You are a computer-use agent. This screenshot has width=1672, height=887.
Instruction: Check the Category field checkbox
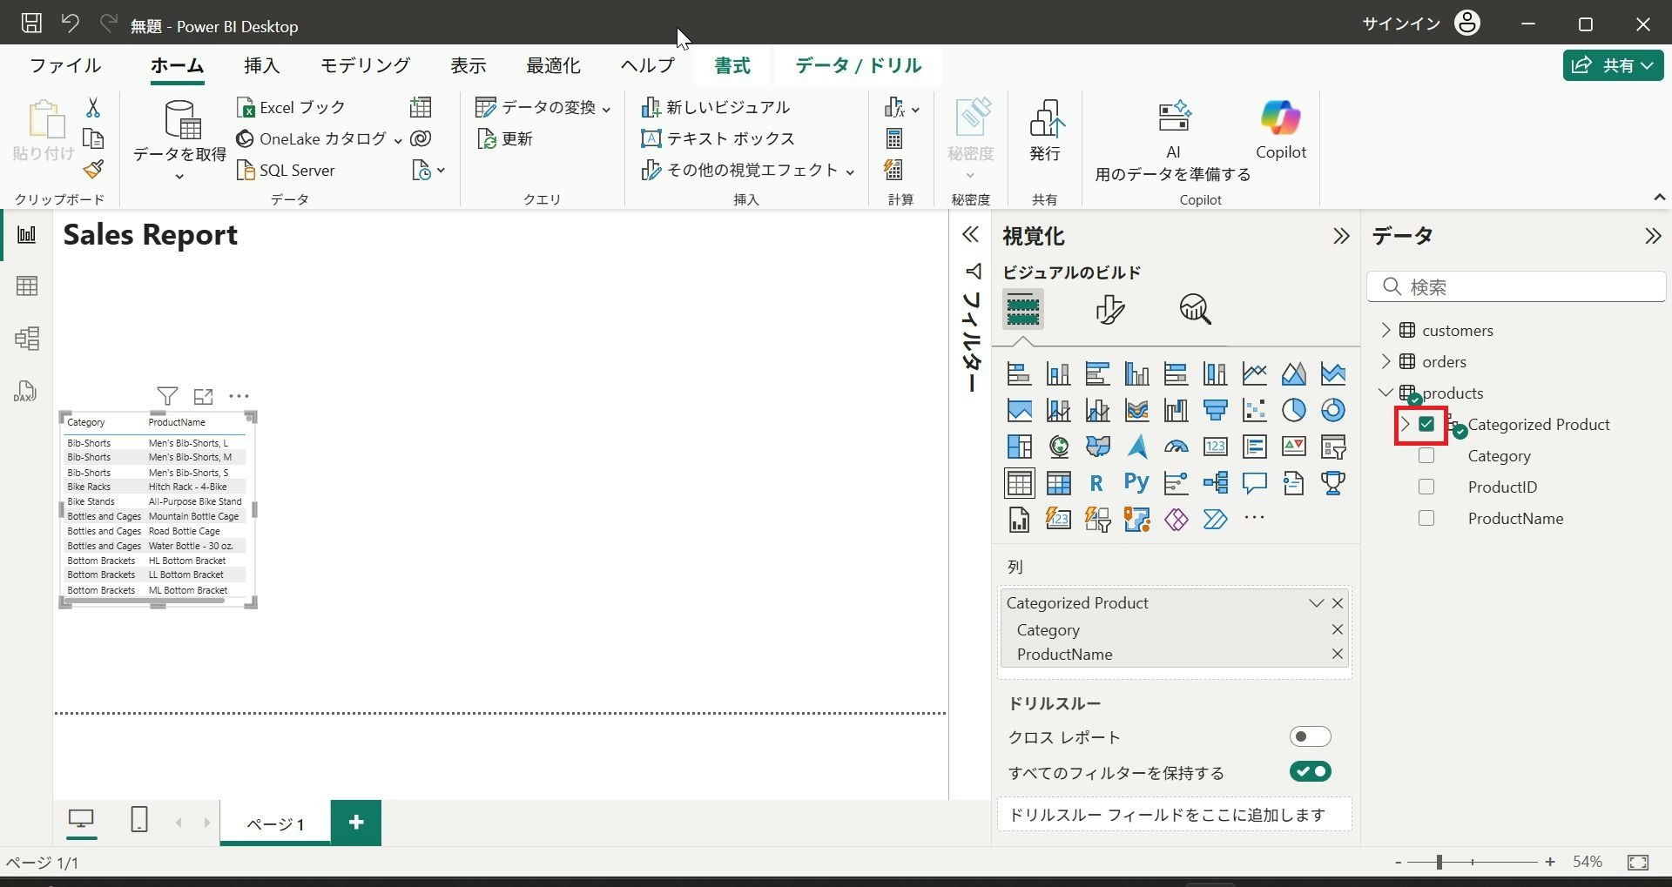point(1426,456)
